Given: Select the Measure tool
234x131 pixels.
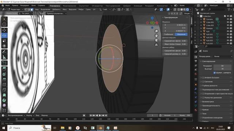Looking at the screenshot, I should (4, 57).
